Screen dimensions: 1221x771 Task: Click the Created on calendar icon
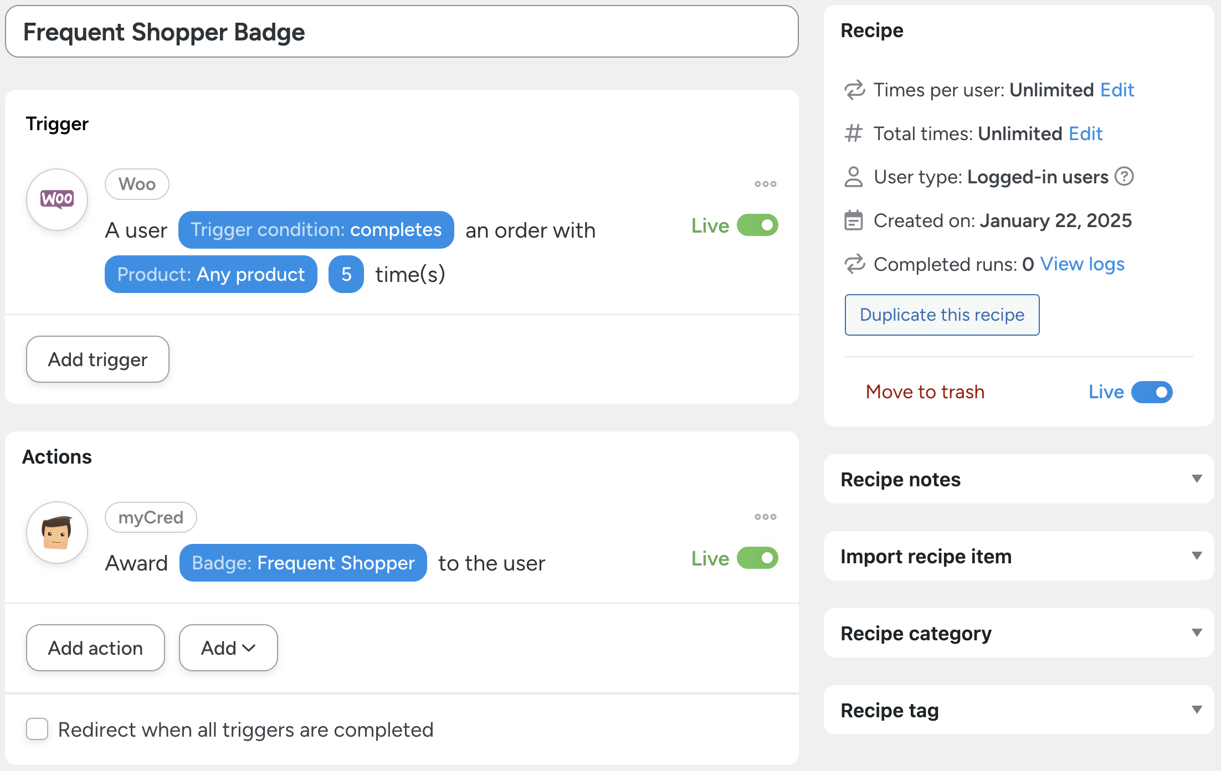coord(853,220)
